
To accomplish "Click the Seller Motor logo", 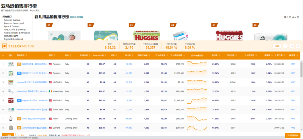I will point(18,46).
